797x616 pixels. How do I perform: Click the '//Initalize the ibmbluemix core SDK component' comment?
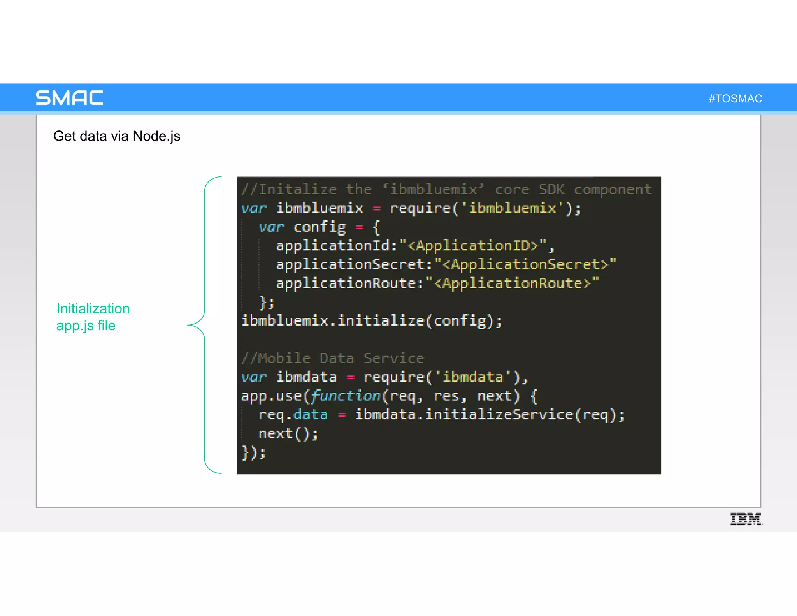(x=446, y=189)
